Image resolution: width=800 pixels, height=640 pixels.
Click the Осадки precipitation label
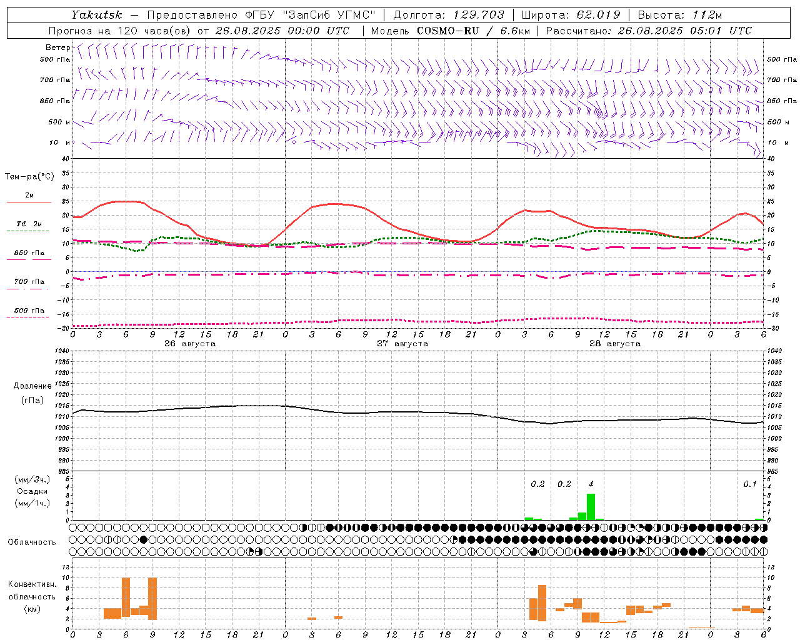click(x=32, y=491)
